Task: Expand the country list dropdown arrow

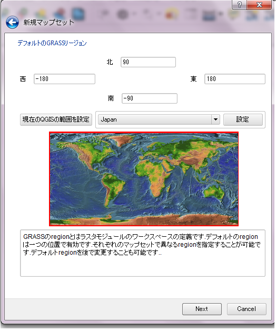Action: pyautogui.click(x=215, y=119)
